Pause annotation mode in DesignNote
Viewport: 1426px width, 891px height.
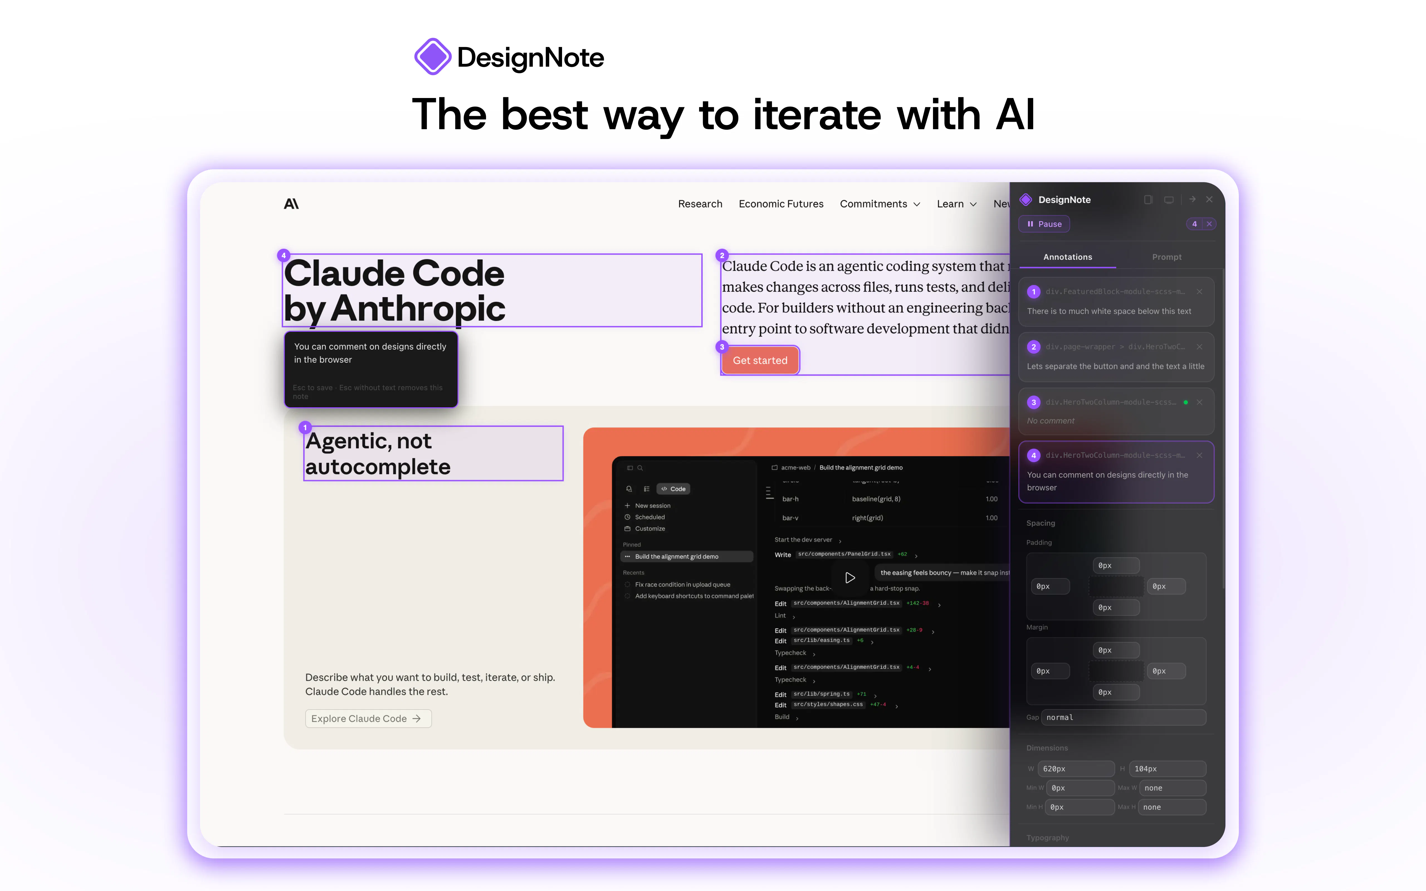pyautogui.click(x=1044, y=224)
